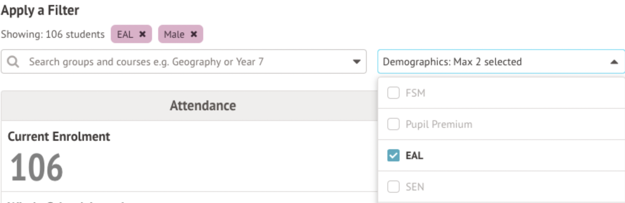Viewport: 625px width, 203px height.
Task: Click the checkmark icon beside EAL
Action: tap(393, 155)
